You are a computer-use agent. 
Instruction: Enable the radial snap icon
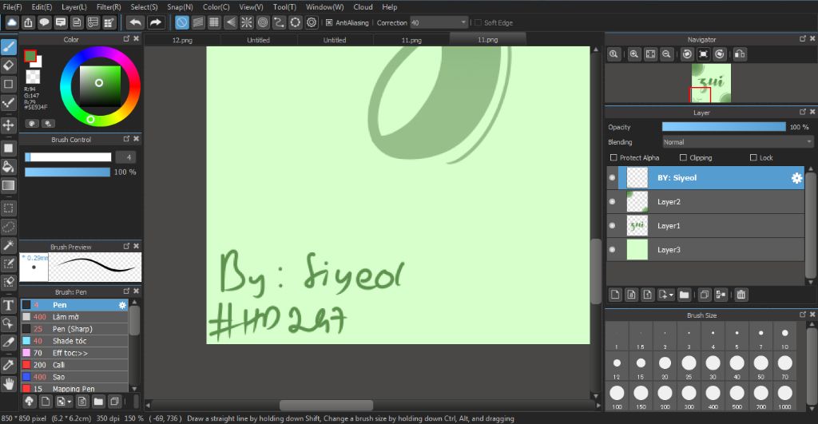coord(247,22)
